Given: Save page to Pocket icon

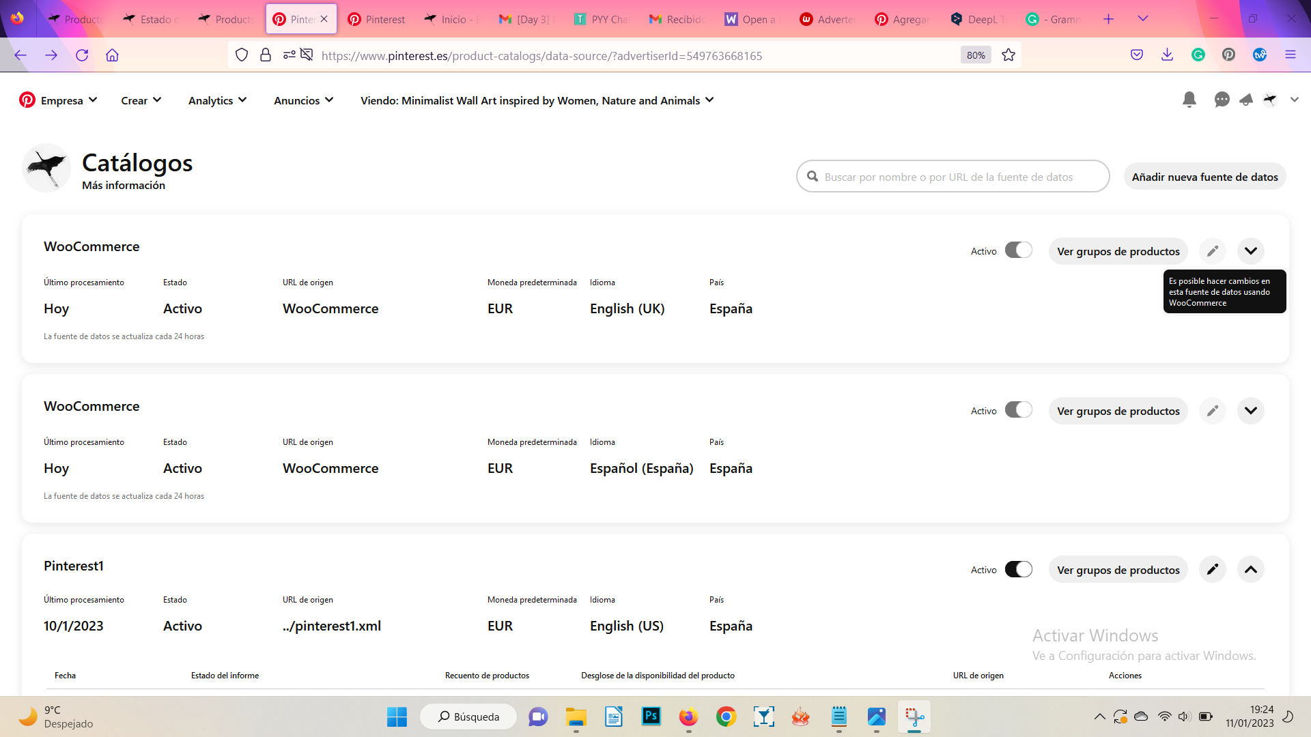Looking at the screenshot, I should pos(1136,55).
